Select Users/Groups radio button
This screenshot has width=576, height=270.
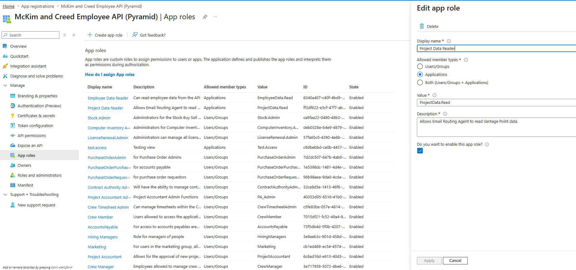420,66
